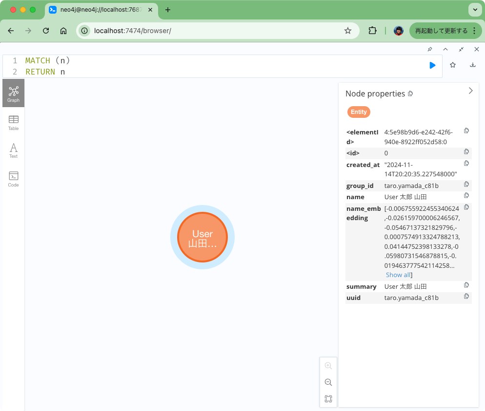Select summary value User 太郎 山田
485x411 pixels.
pos(405,286)
